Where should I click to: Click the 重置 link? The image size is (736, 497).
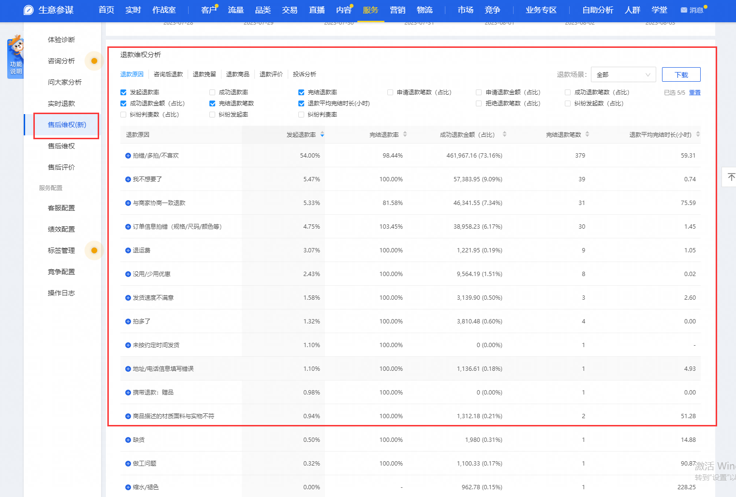coord(695,92)
